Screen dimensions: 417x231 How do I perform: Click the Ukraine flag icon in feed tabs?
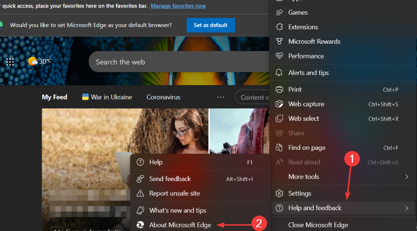[x=85, y=97]
